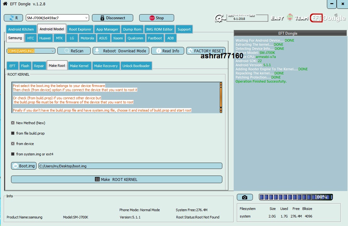The height and width of the screenshot is (226, 348).
Task: Click the gear icon on FACTORY RESET
Action: (190, 51)
